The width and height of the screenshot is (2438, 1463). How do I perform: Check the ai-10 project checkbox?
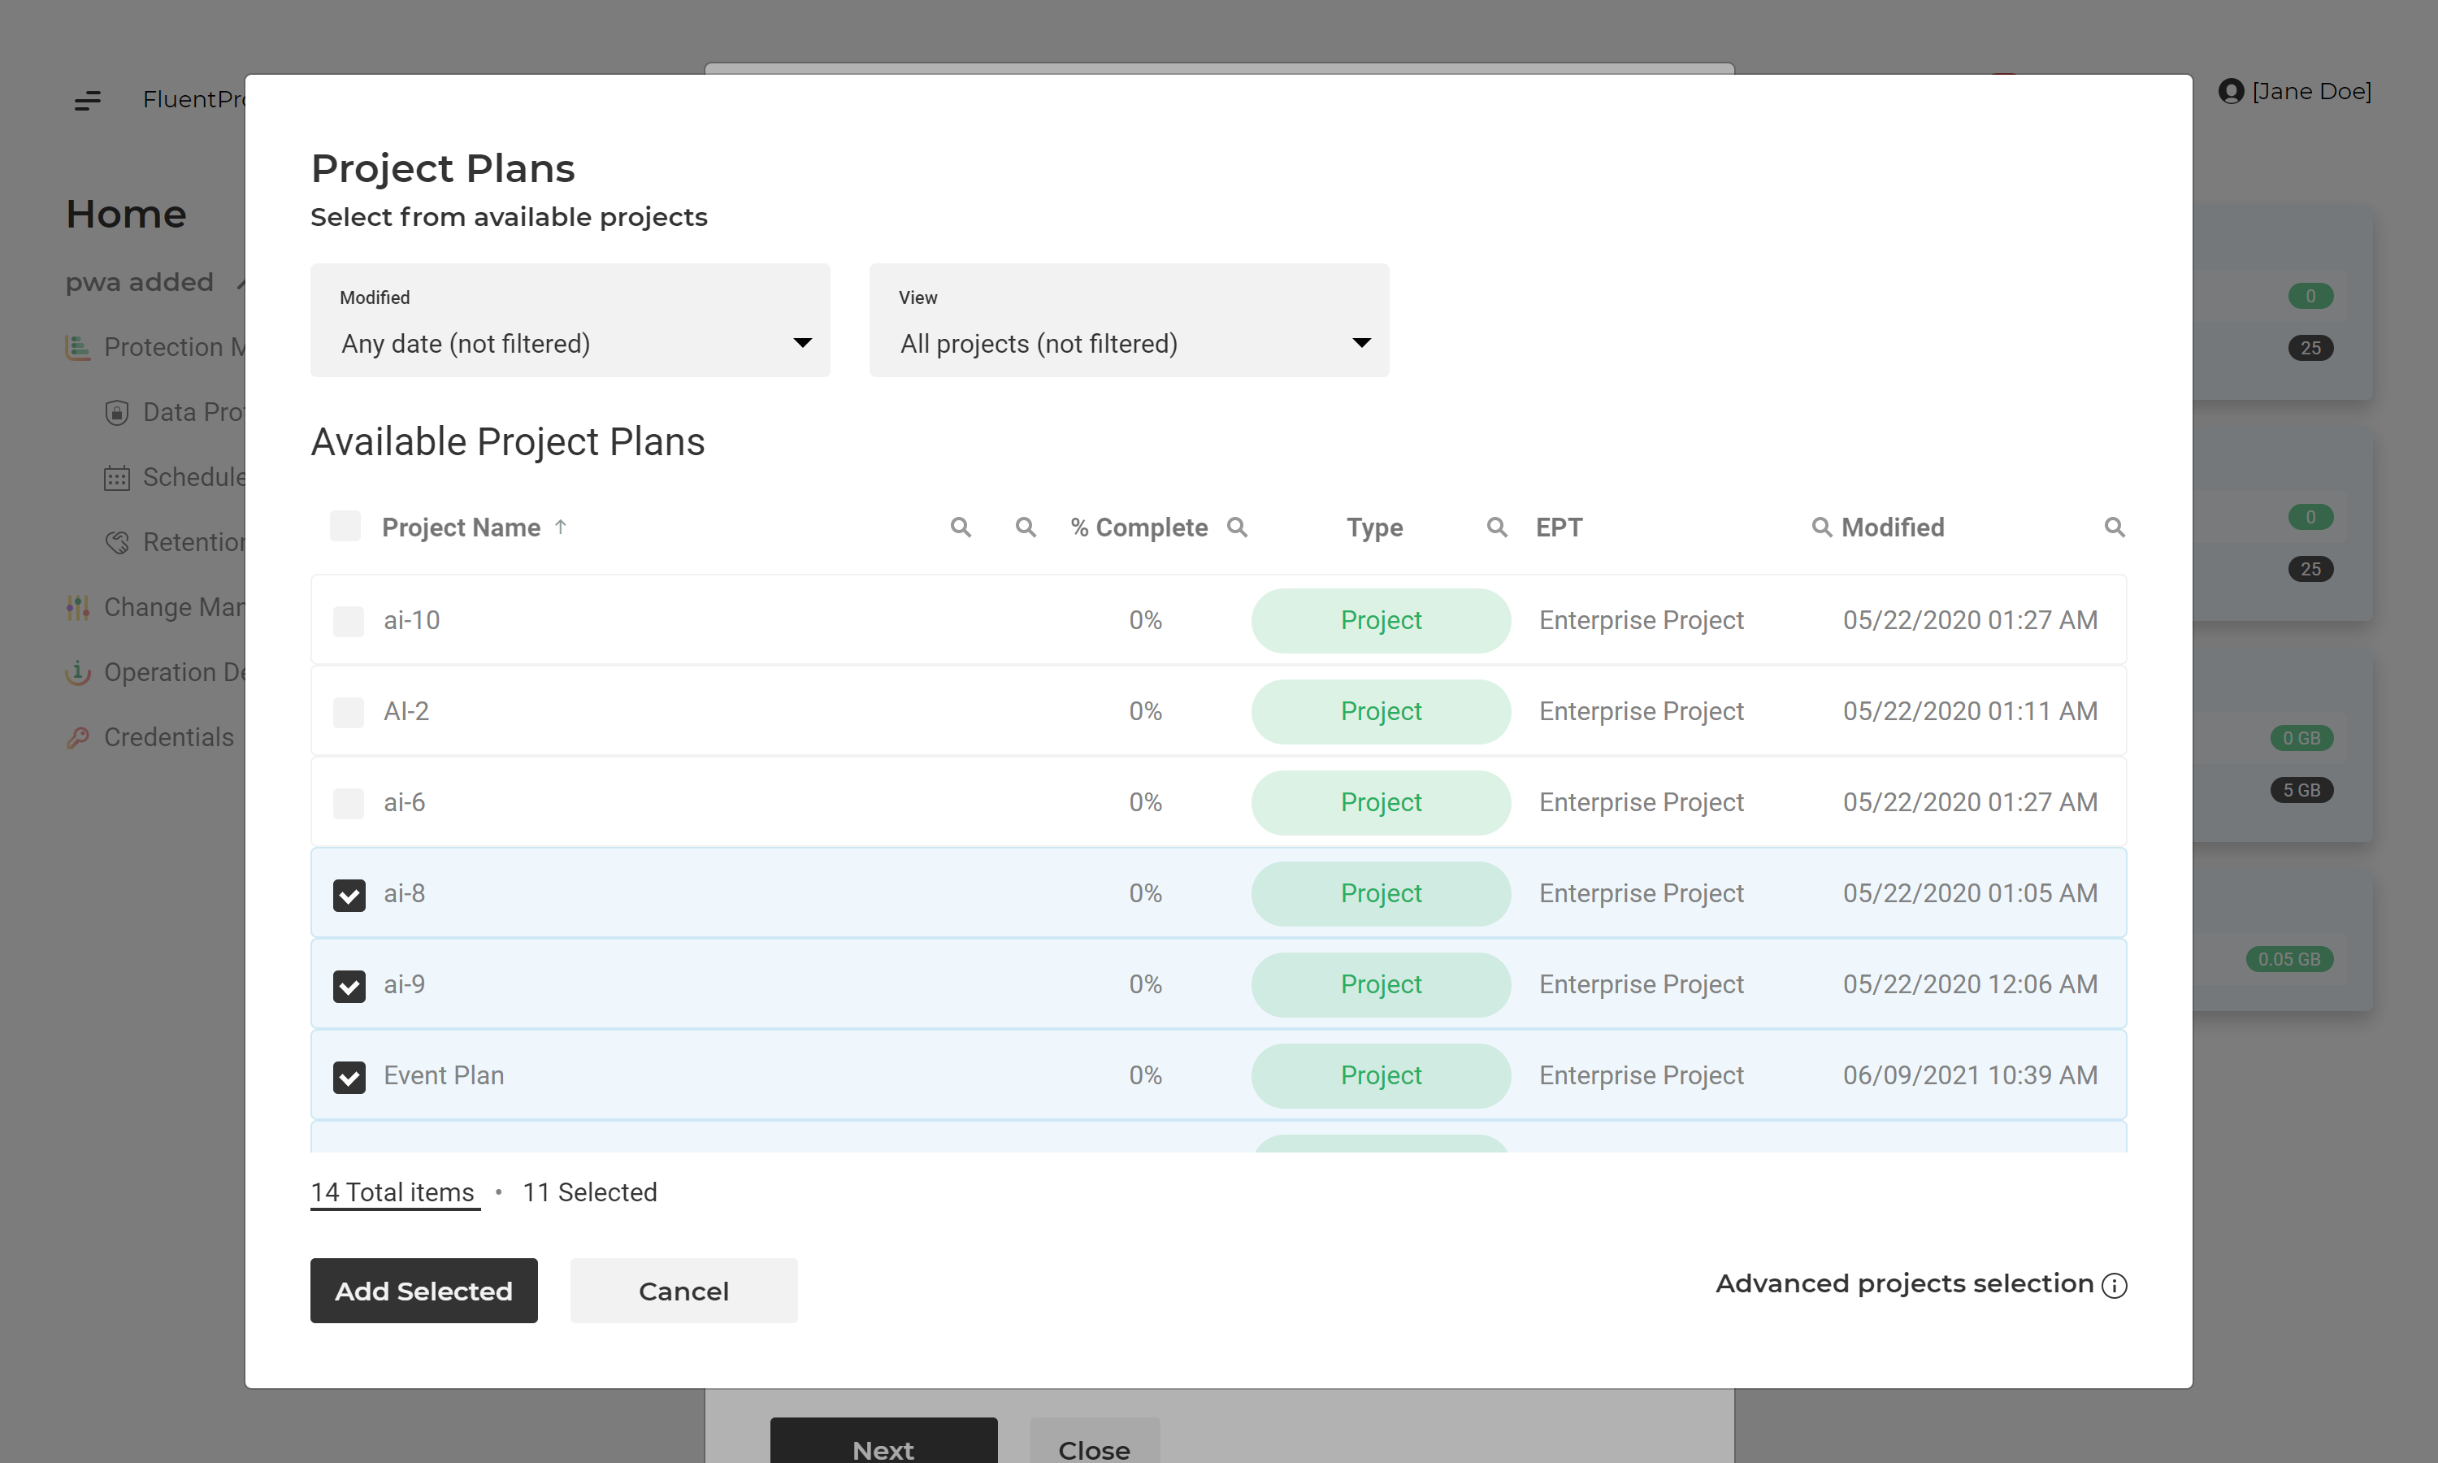point(348,621)
